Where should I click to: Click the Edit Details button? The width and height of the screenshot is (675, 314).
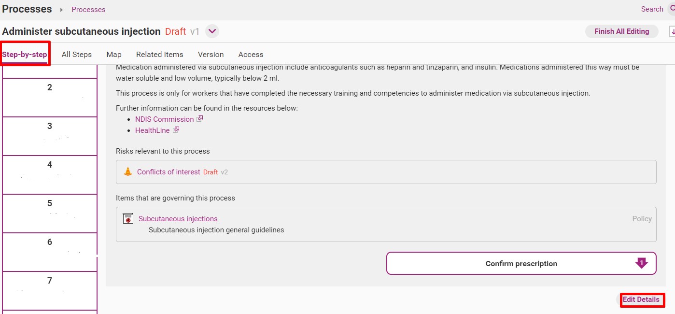tap(641, 300)
